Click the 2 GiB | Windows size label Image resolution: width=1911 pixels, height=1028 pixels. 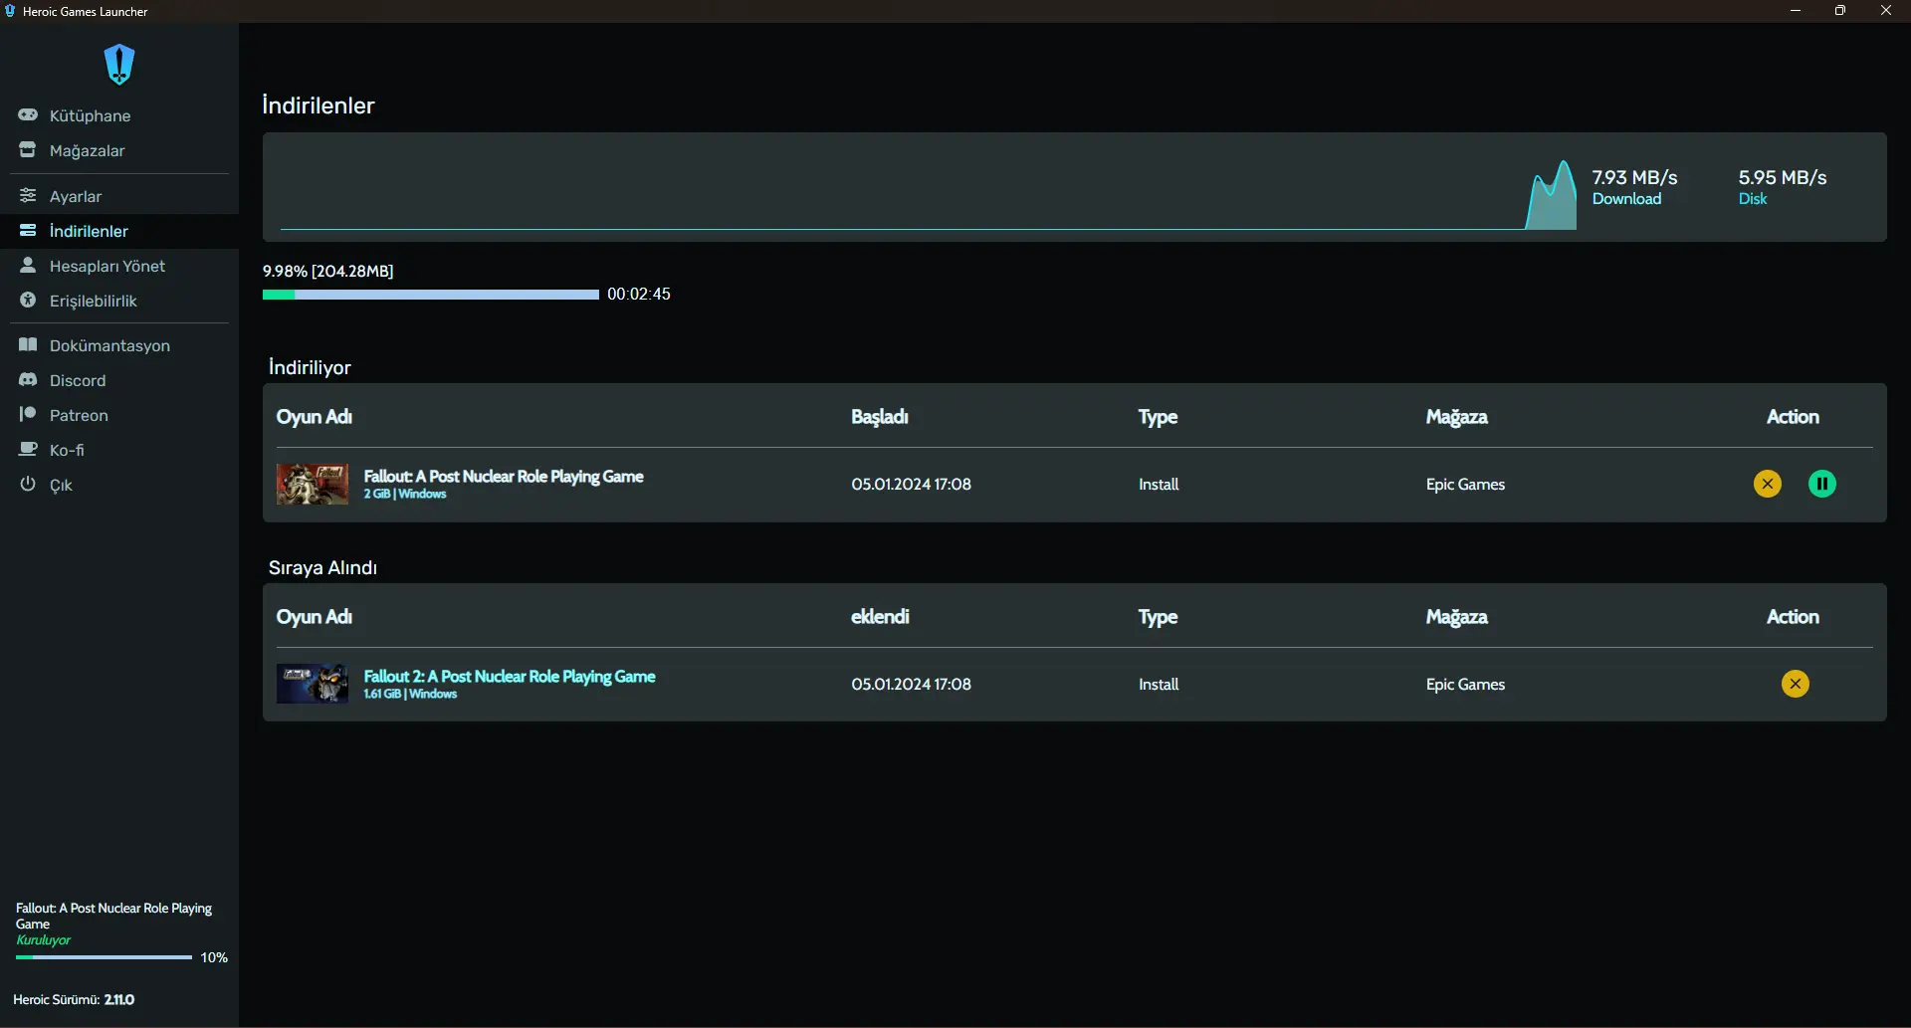[404, 494]
